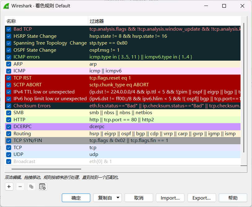
Task: Click the 'dcerpc' filter cell
Action: point(97,127)
